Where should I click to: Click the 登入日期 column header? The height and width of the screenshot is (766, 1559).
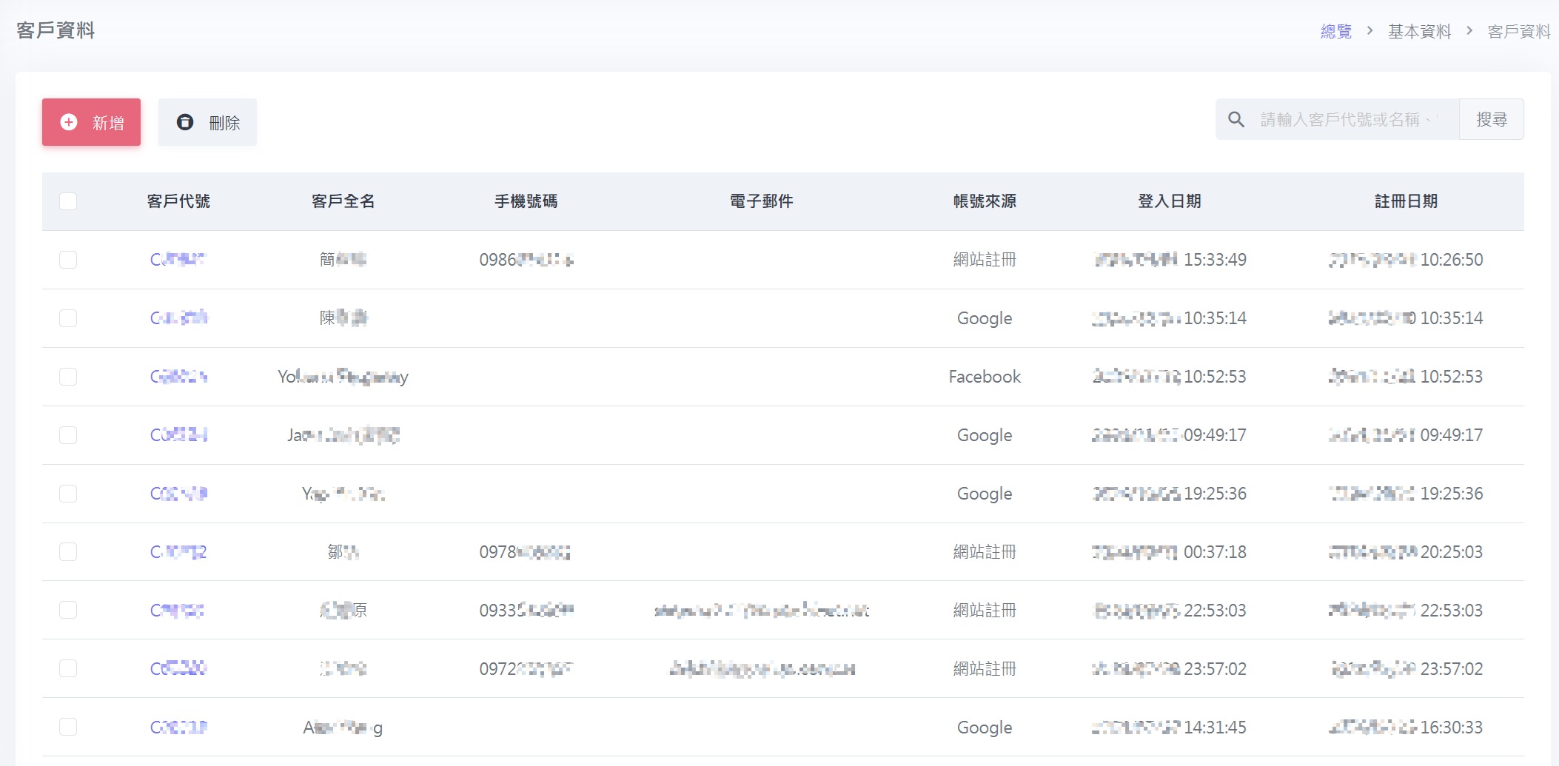tap(1169, 201)
